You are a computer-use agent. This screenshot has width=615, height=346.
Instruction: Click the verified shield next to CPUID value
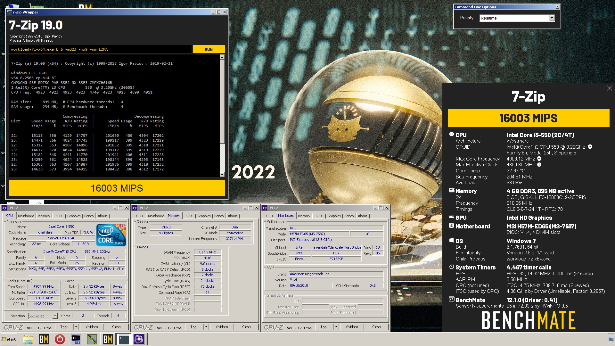point(590,147)
